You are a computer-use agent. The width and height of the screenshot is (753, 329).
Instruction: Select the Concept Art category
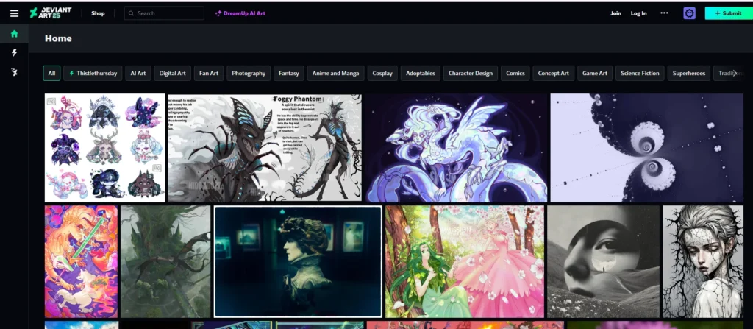pos(553,73)
